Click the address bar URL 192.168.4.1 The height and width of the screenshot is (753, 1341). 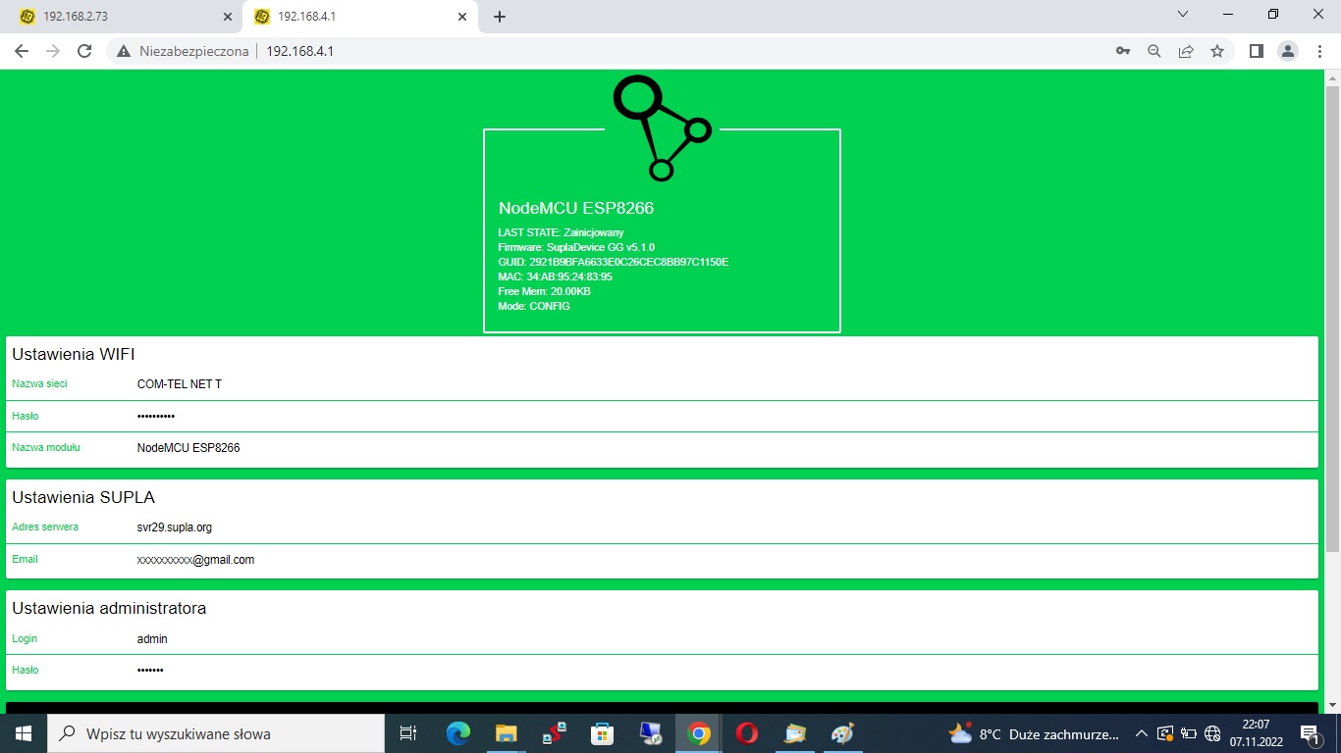(x=300, y=51)
